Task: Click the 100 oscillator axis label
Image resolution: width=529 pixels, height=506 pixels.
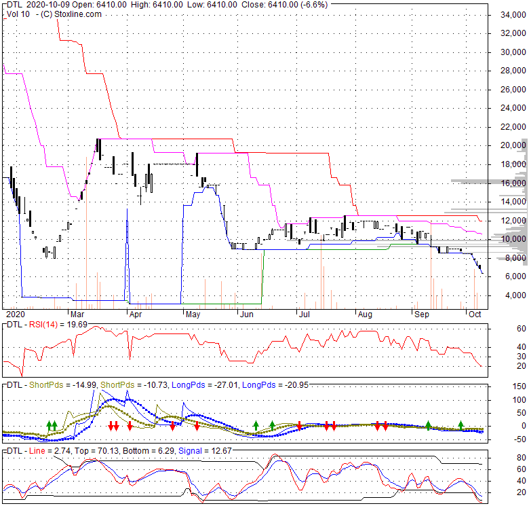Action: [520, 400]
